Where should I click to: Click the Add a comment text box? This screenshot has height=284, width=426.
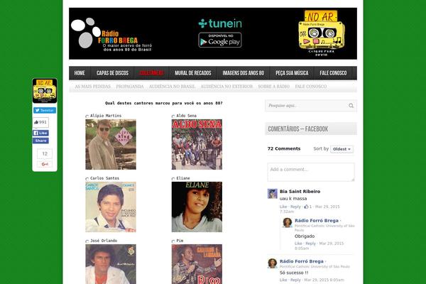(x=311, y=172)
